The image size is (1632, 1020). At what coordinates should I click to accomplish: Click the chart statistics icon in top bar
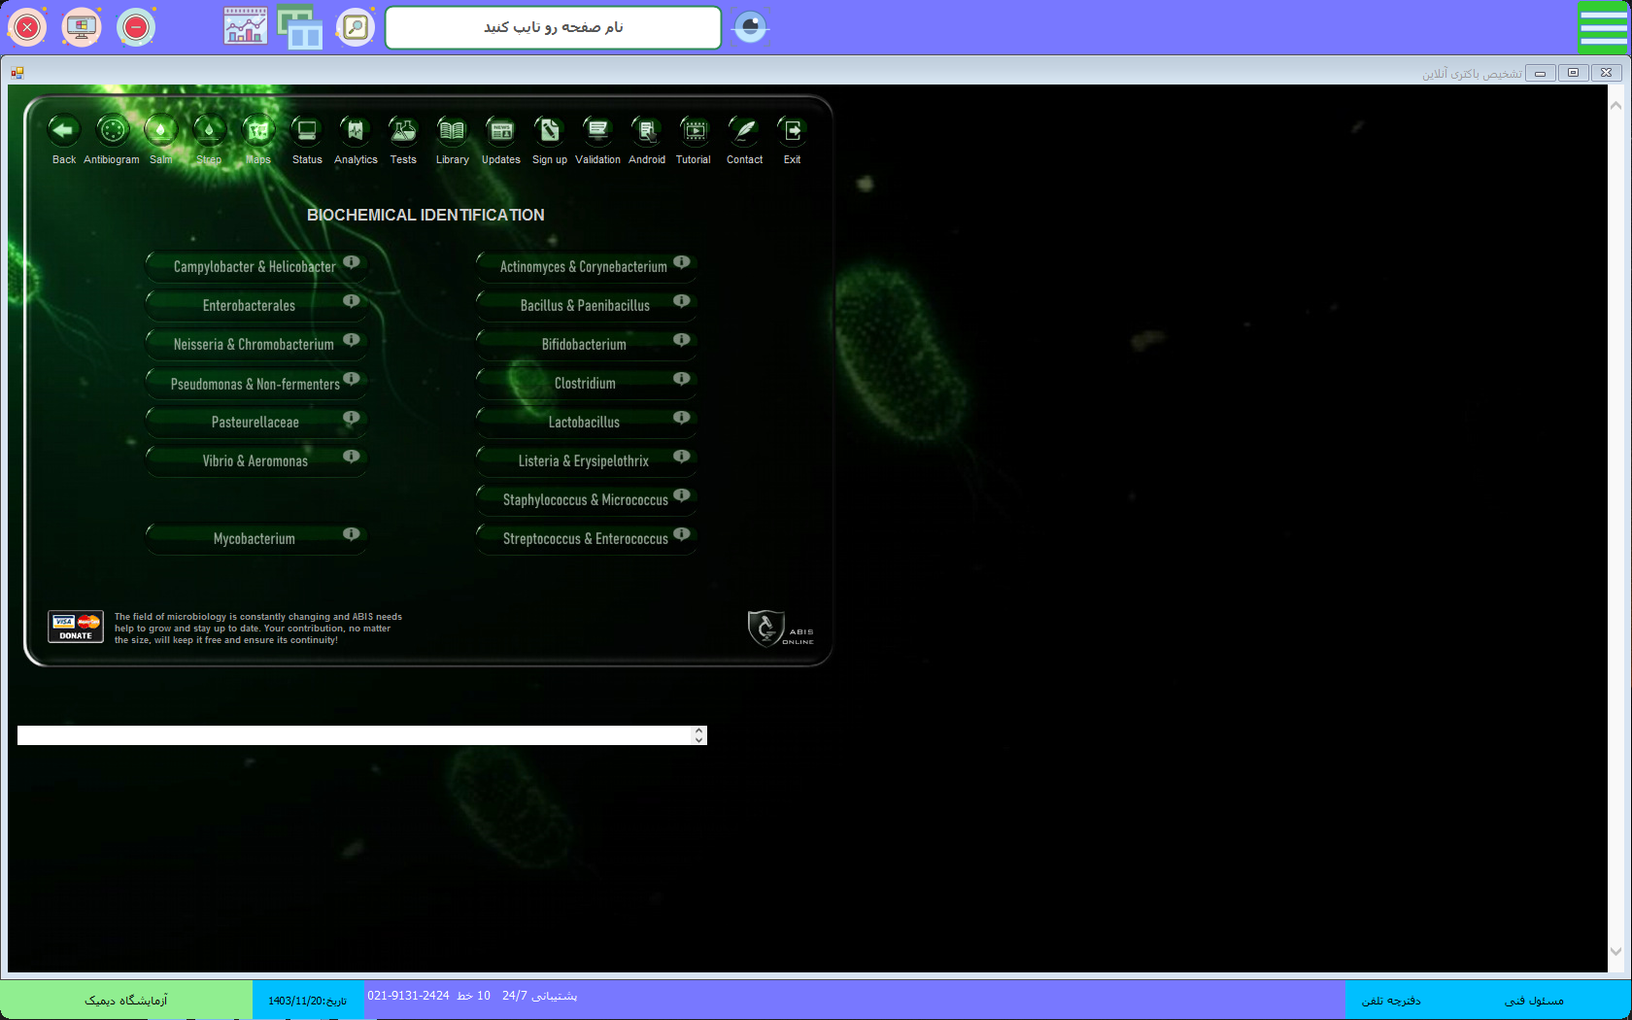245,27
